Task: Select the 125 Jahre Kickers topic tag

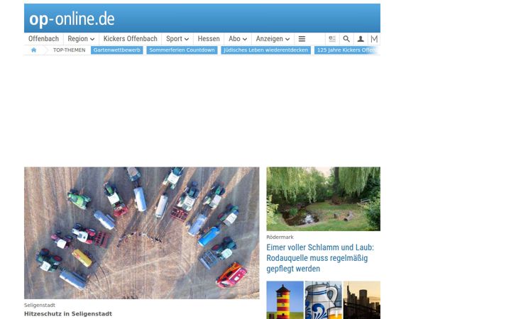Action: tap(347, 50)
